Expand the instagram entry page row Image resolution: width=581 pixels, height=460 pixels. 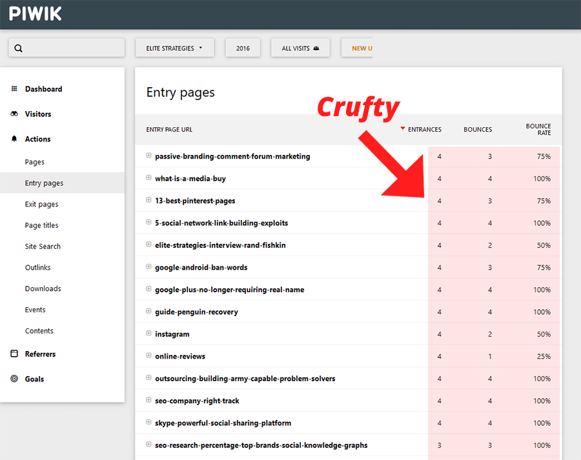click(x=148, y=334)
